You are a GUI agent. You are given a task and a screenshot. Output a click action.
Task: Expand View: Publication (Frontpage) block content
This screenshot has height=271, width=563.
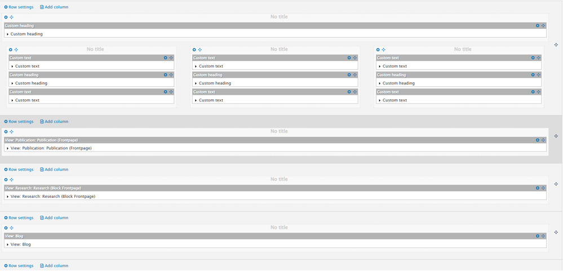pyautogui.click(x=8, y=148)
